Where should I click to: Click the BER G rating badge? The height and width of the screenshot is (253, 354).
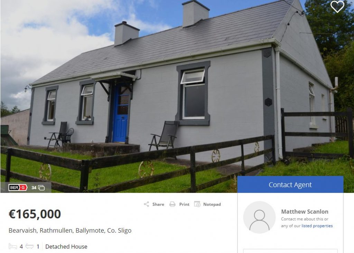18,187
